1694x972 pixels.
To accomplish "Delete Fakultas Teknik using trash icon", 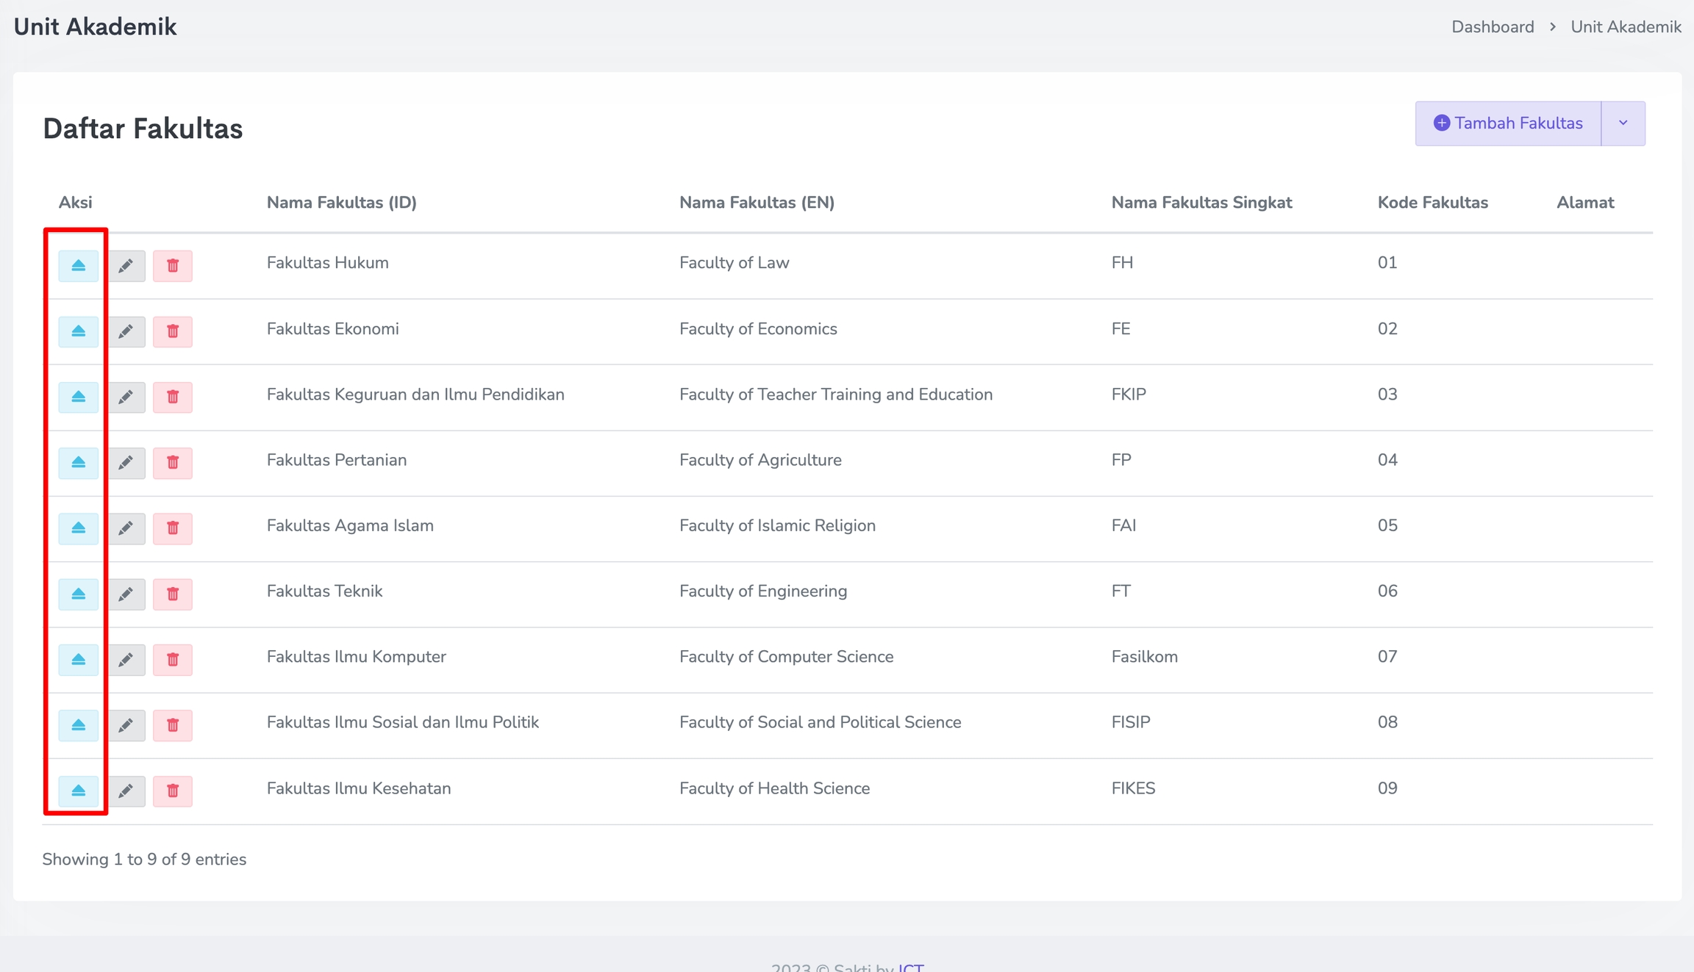I will pyautogui.click(x=173, y=594).
